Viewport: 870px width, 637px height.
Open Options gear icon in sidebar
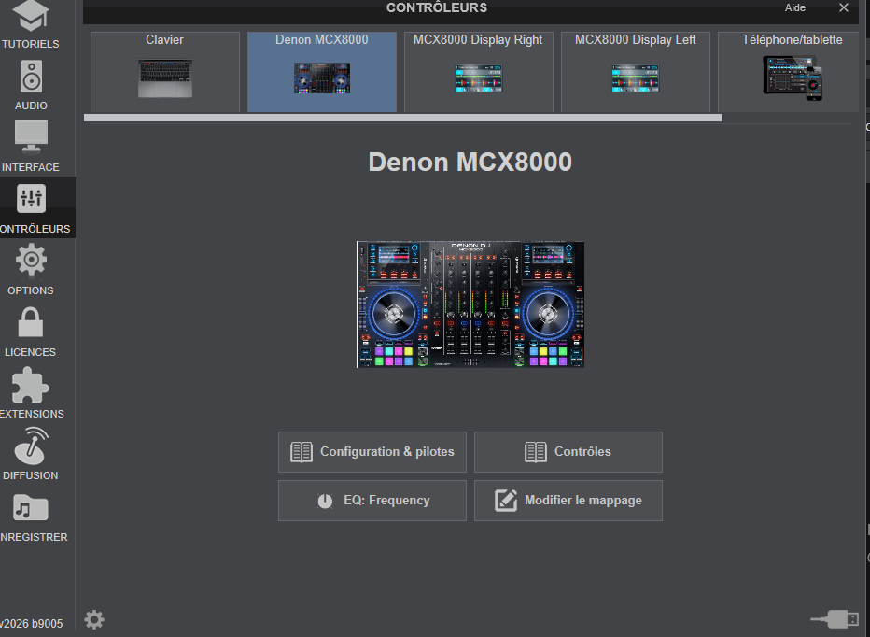pos(31,260)
